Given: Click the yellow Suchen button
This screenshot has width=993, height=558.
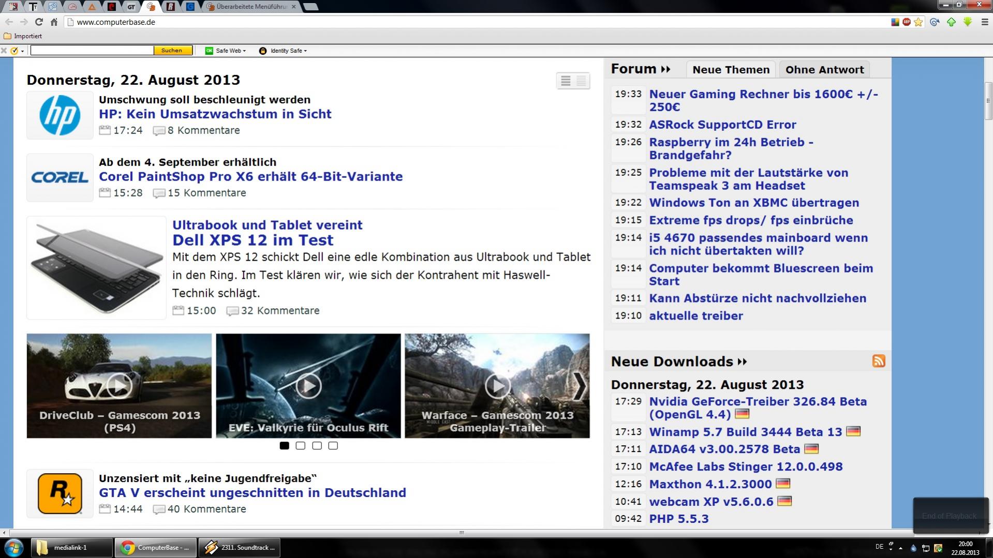Looking at the screenshot, I should point(173,50).
